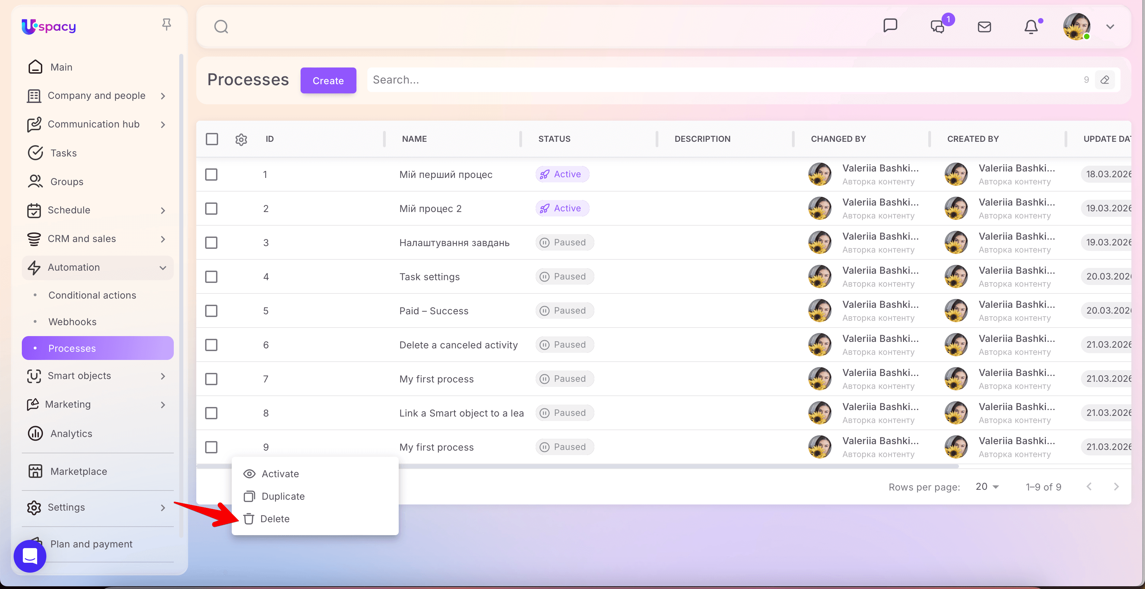
Task: Choose Delete from the context menu
Action: point(274,519)
